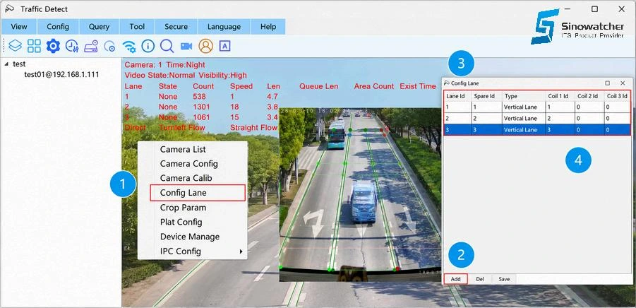The width and height of the screenshot is (636, 308).
Task: Click the Traffic Detect app icon in title bar
Action: 9,9
